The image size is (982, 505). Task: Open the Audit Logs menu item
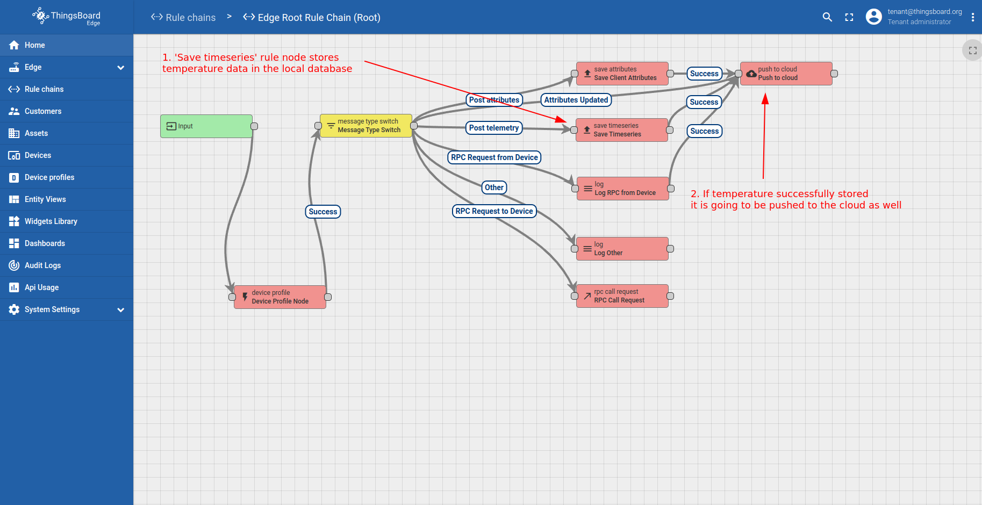pyautogui.click(x=67, y=265)
